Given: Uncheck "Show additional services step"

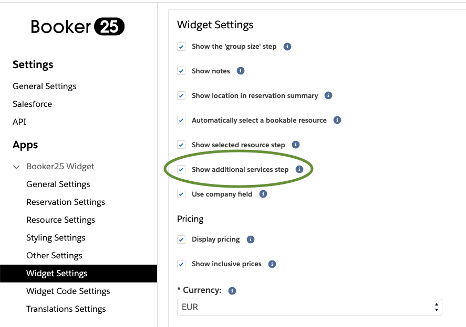Looking at the screenshot, I should (181, 169).
